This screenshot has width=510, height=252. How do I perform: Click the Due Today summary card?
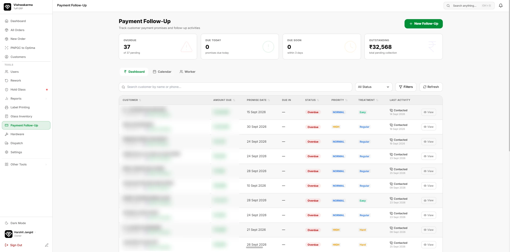tap(240, 46)
